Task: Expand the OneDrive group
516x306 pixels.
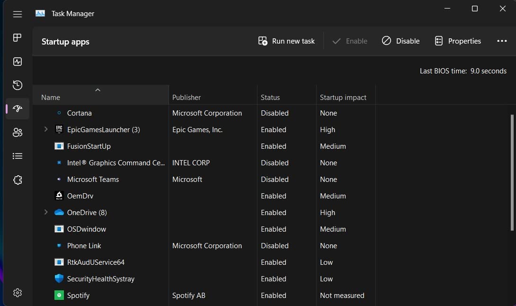Action: click(x=46, y=212)
